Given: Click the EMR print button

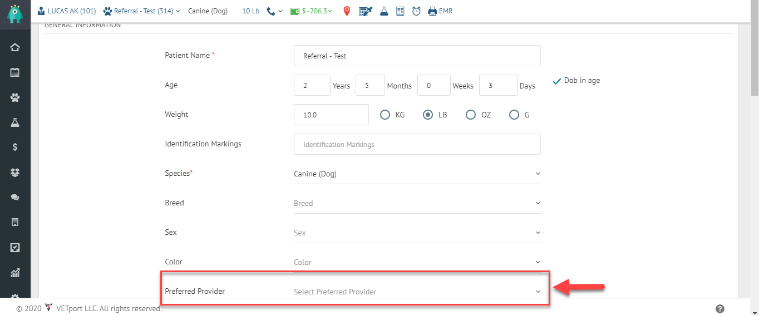Looking at the screenshot, I should pos(440,11).
